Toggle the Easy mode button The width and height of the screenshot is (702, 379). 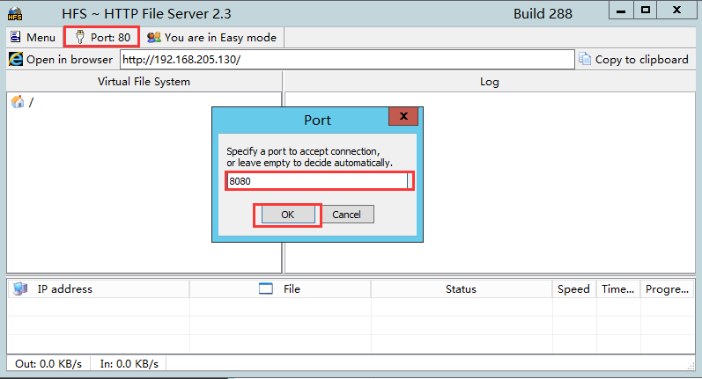[211, 38]
